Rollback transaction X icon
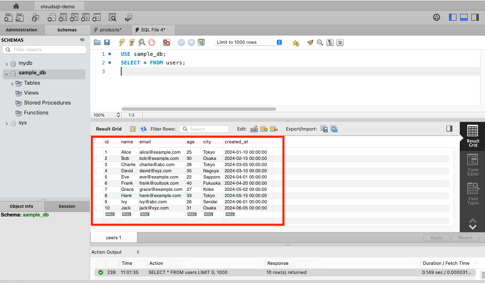 point(192,42)
